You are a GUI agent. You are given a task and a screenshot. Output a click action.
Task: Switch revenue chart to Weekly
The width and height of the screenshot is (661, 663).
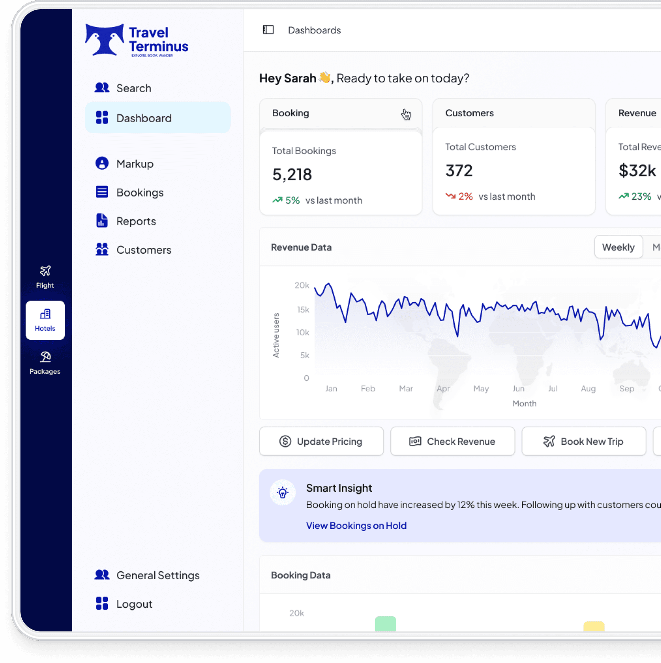[x=618, y=247]
